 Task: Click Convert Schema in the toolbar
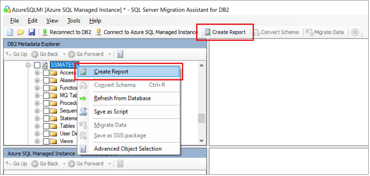[x=276, y=32]
